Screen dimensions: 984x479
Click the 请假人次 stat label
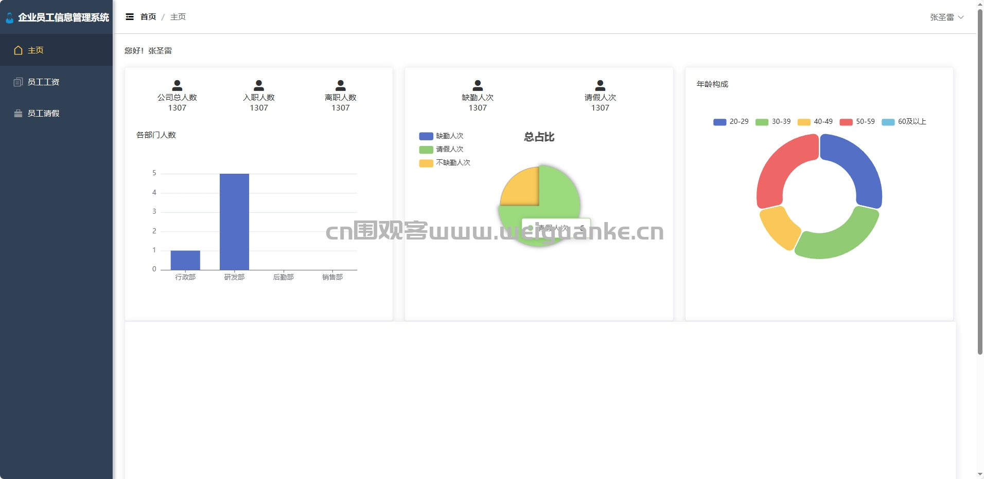(600, 97)
